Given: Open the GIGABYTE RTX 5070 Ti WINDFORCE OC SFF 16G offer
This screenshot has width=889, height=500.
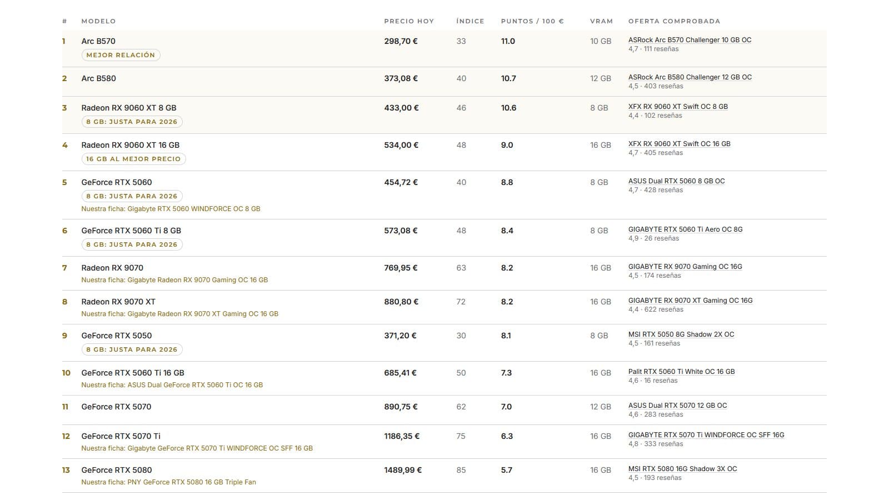Looking at the screenshot, I should coord(706,435).
